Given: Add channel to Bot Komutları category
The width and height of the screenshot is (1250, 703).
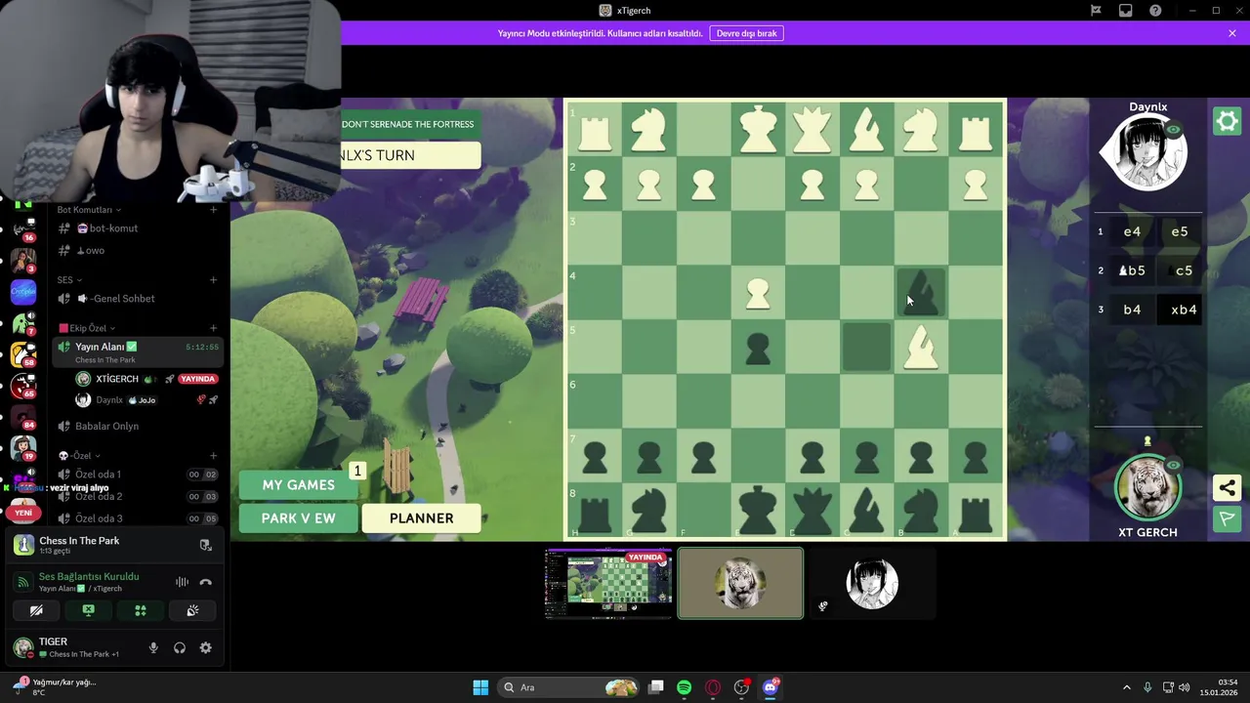Looking at the screenshot, I should [213, 210].
